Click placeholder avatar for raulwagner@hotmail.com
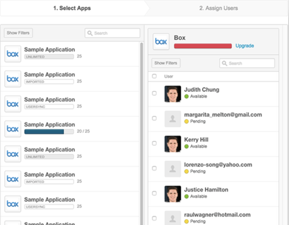289x225 pixels. (x=173, y=218)
